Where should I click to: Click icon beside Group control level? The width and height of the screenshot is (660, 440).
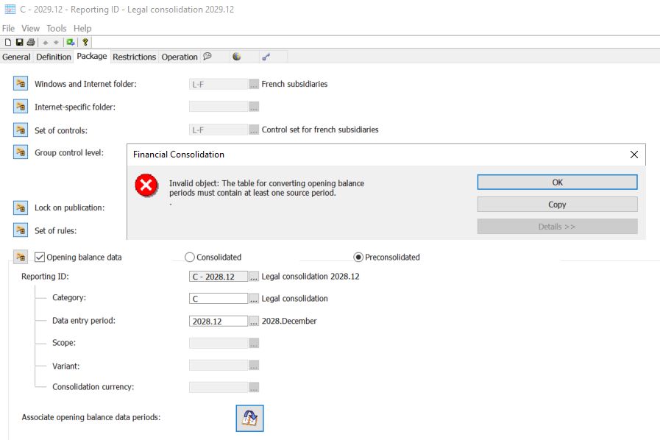20,152
